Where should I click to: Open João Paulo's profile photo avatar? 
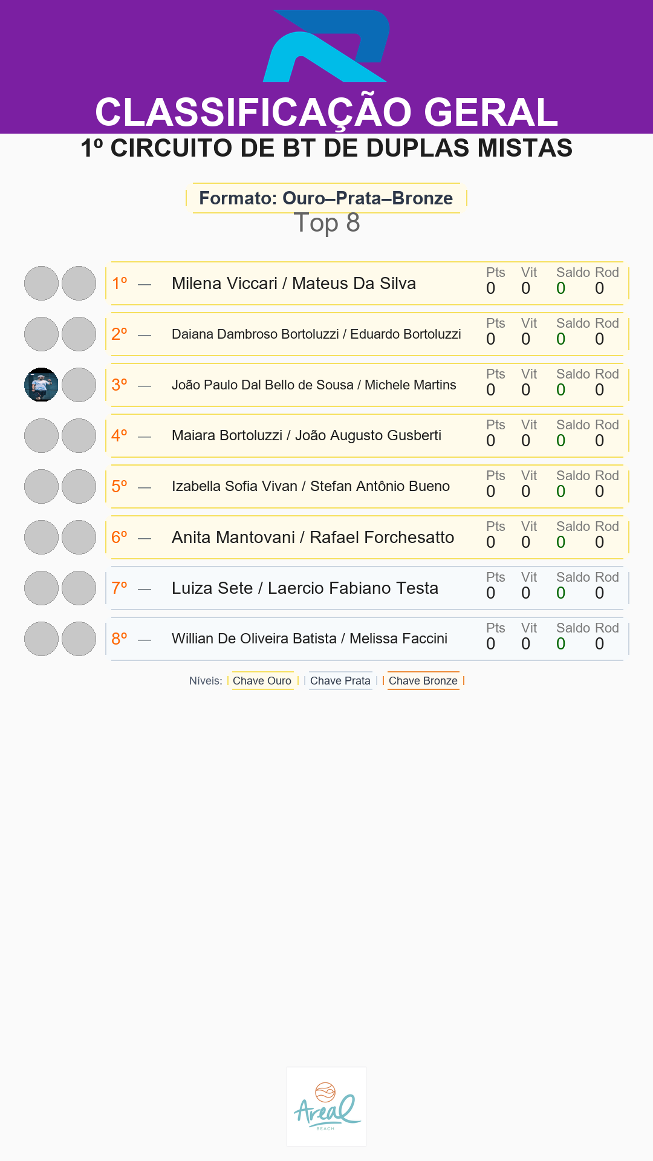(41, 385)
